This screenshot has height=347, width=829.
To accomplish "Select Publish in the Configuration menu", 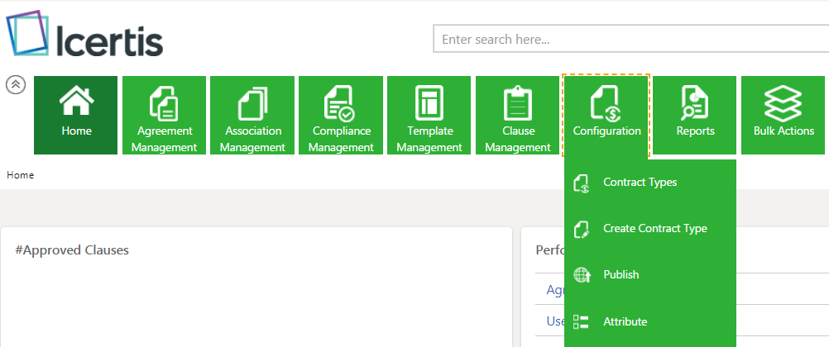I will pos(621,275).
